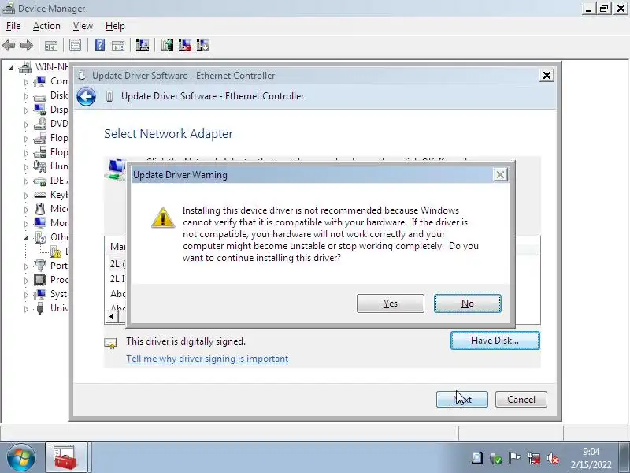
Task: Click No in the Update Driver Warning
Action: tap(467, 304)
